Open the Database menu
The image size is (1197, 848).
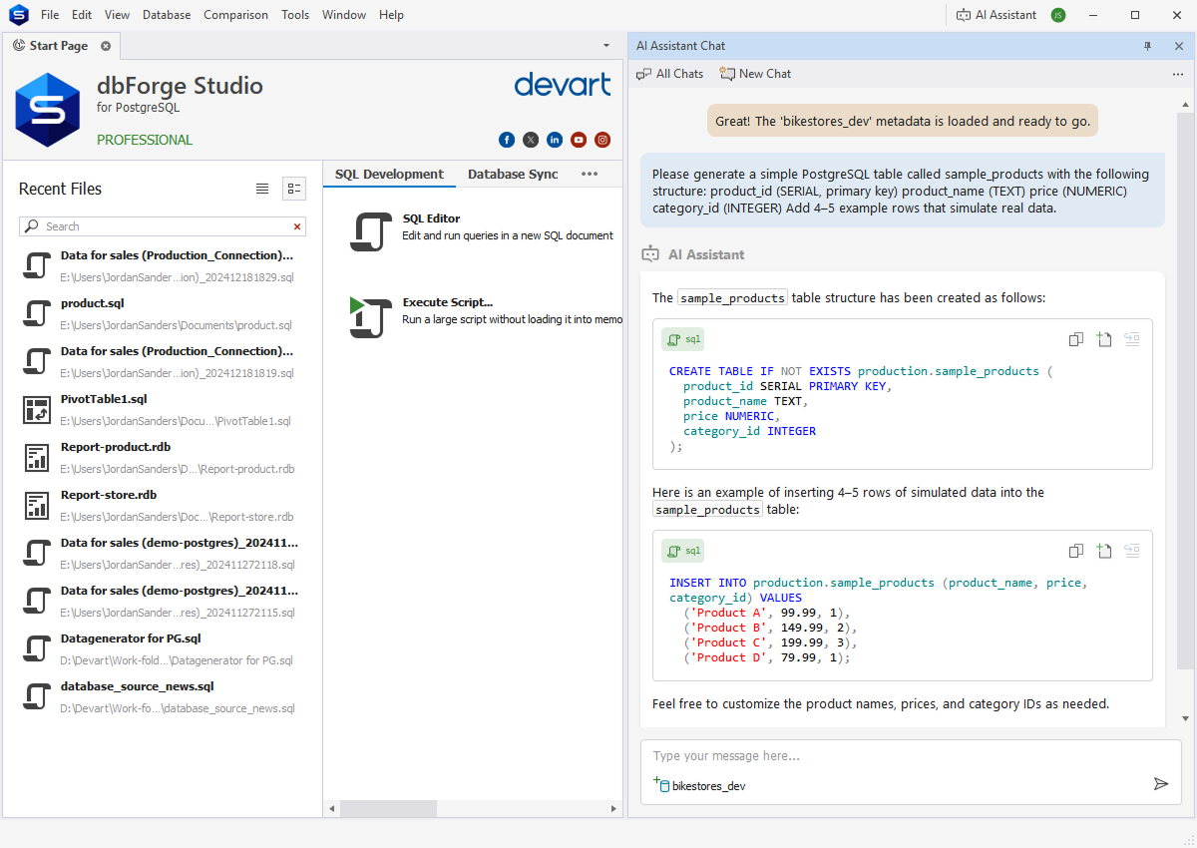167,15
